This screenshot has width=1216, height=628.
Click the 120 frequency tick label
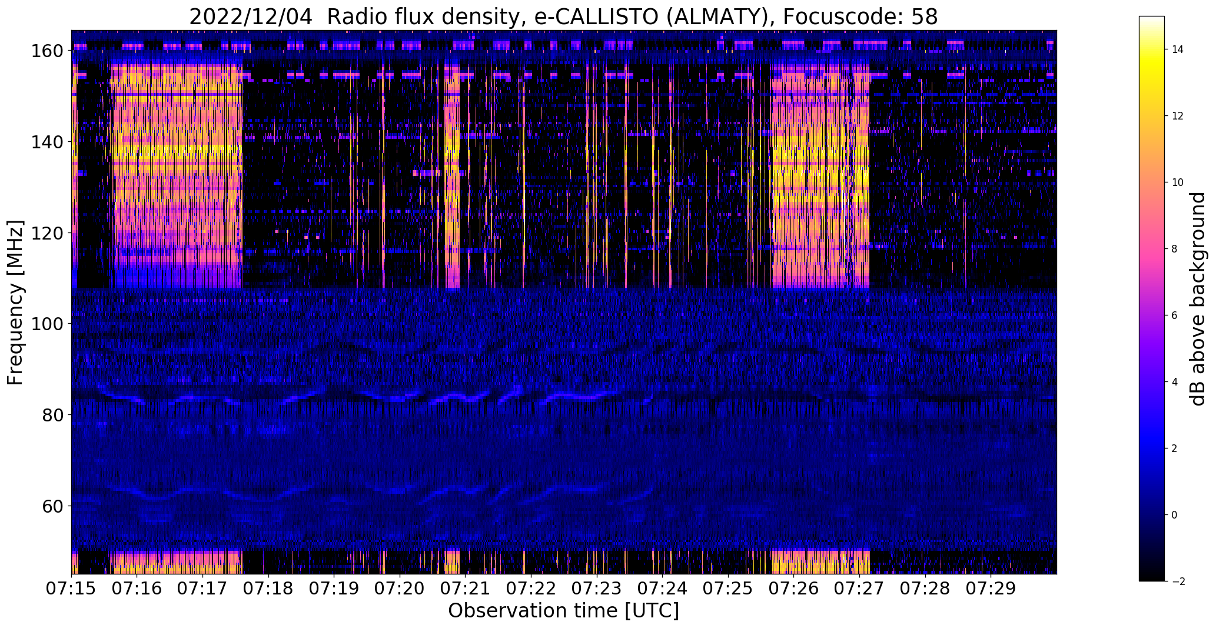click(48, 233)
